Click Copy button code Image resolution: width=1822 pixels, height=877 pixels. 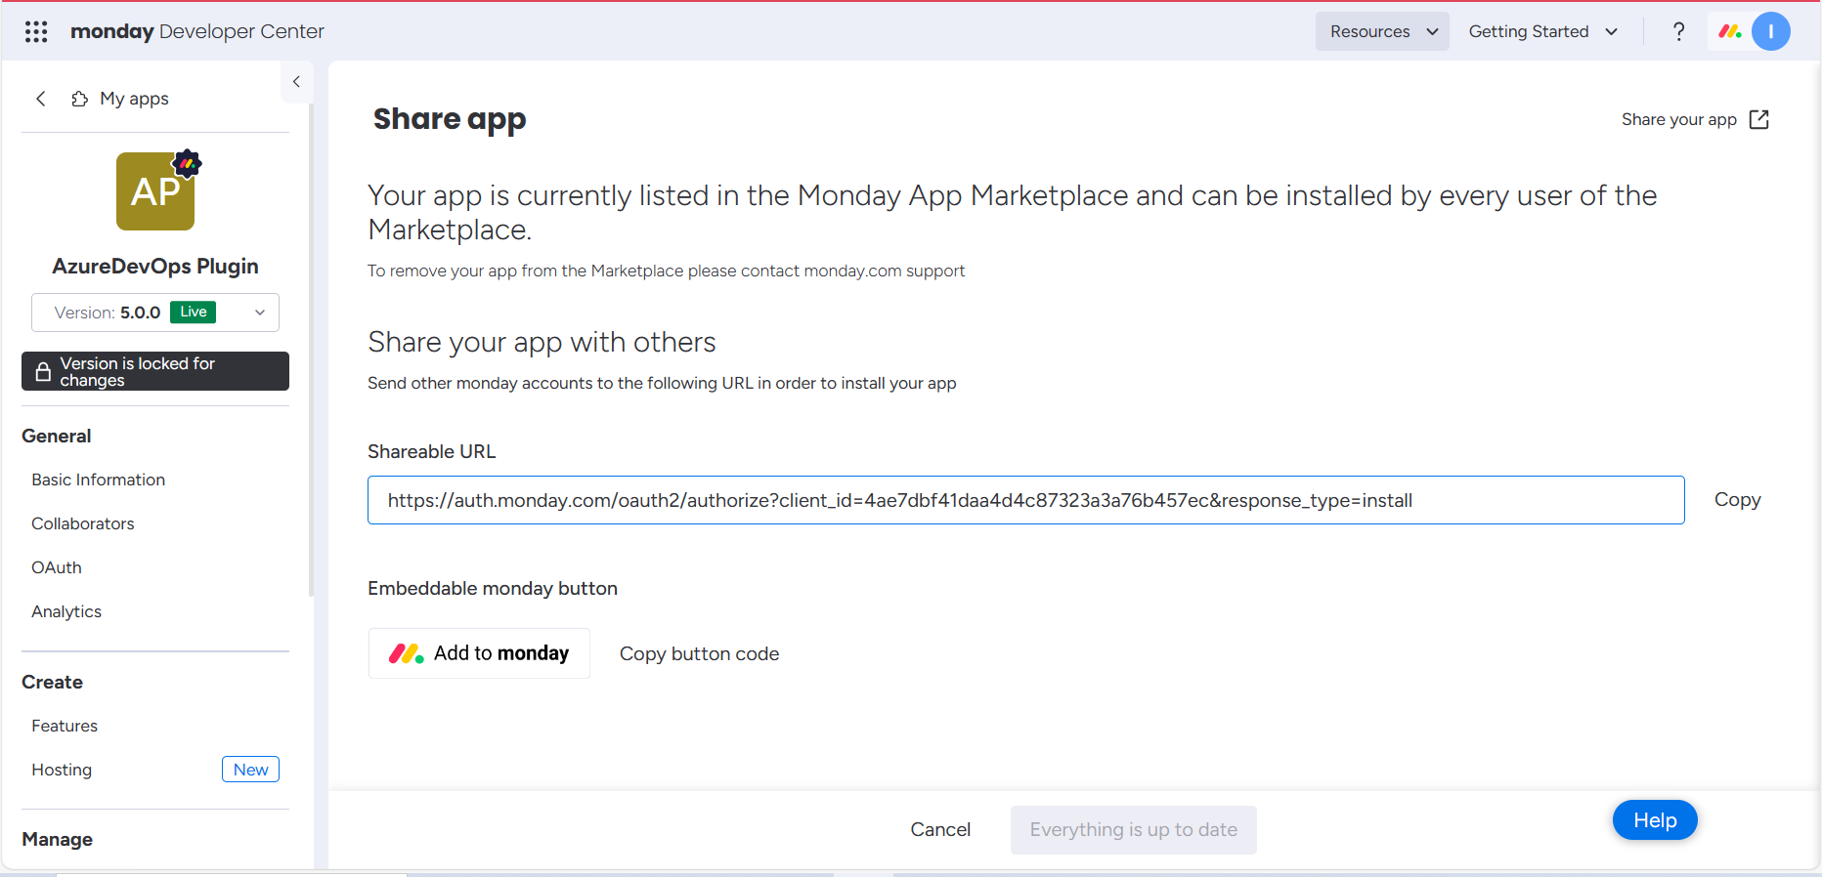click(x=699, y=653)
